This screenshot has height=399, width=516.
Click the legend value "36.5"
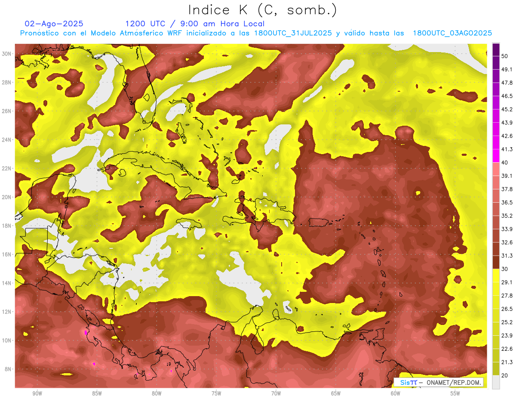pyautogui.click(x=507, y=202)
